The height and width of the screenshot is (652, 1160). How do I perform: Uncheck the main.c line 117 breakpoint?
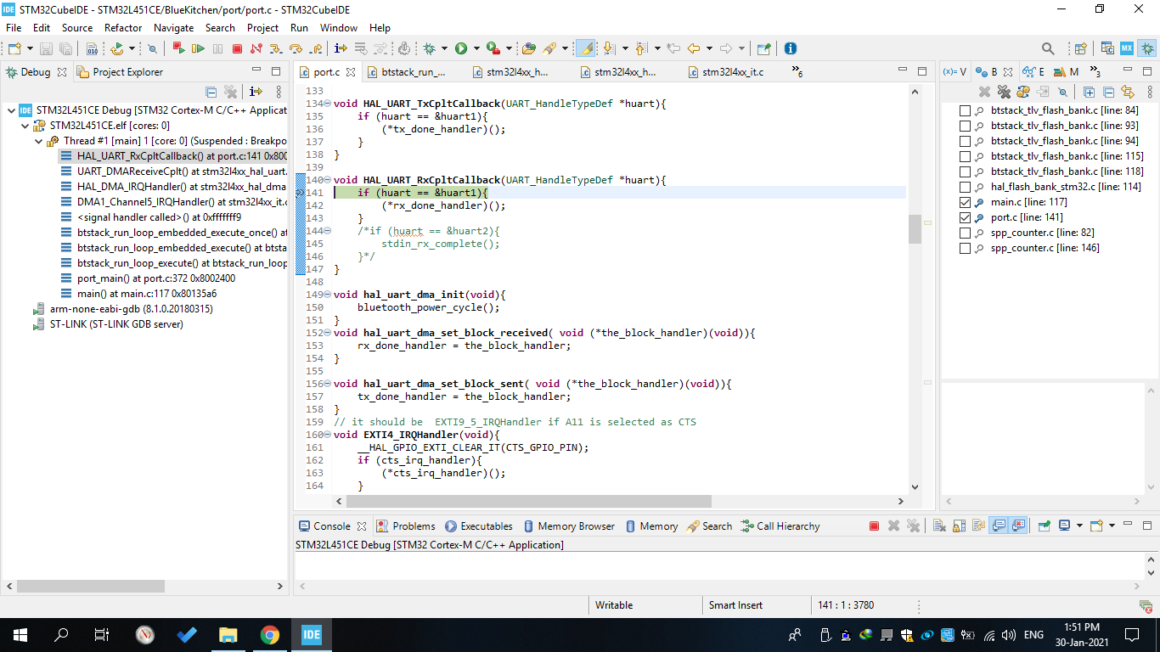pos(966,202)
